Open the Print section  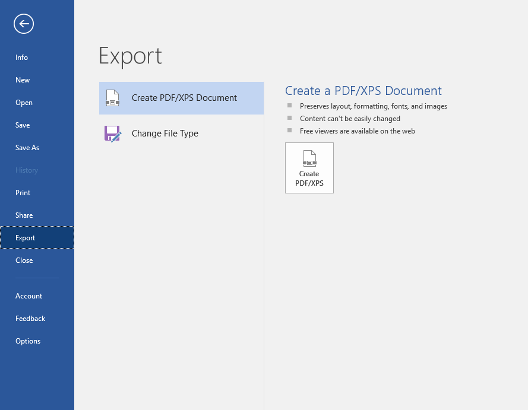click(x=23, y=192)
